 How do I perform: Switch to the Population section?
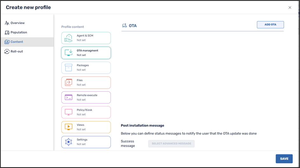pyautogui.click(x=19, y=33)
